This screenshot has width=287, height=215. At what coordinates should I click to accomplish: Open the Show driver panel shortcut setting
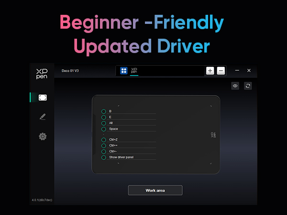(121, 157)
